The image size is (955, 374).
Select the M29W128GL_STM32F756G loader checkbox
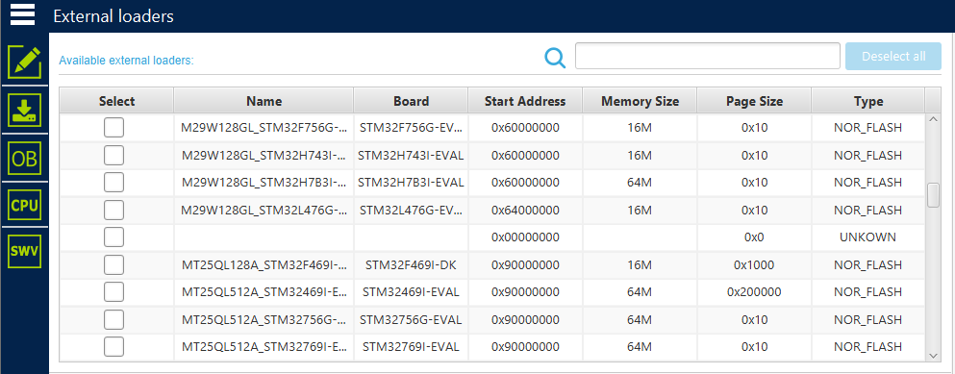click(x=113, y=128)
